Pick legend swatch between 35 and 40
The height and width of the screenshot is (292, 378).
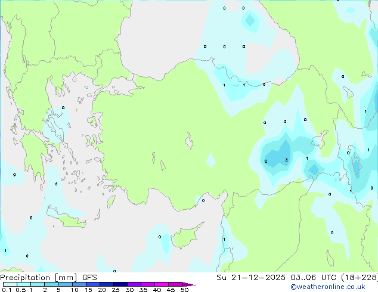[147, 284]
